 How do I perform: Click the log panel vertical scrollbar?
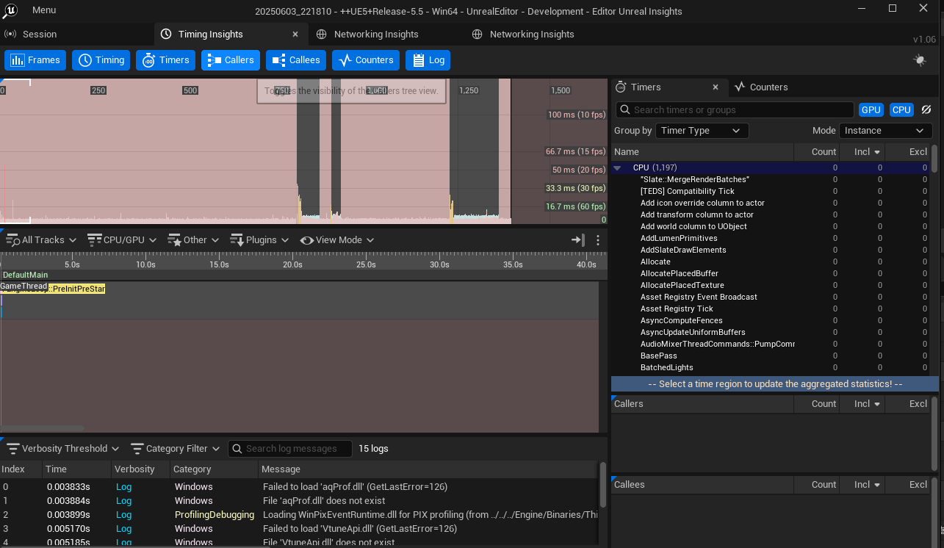click(603, 485)
